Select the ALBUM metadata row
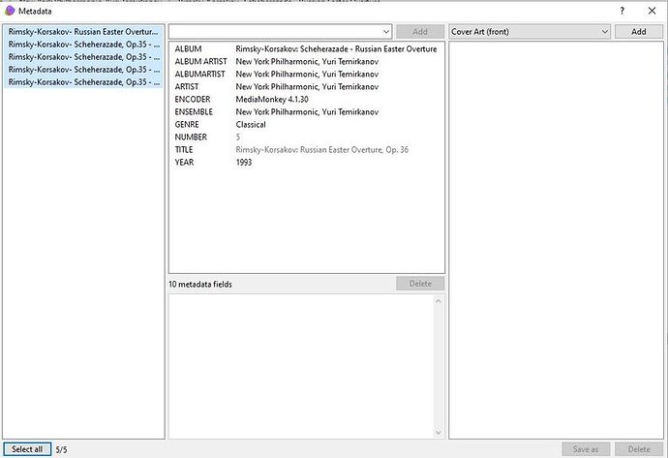The image size is (668, 458). point(306,49)
